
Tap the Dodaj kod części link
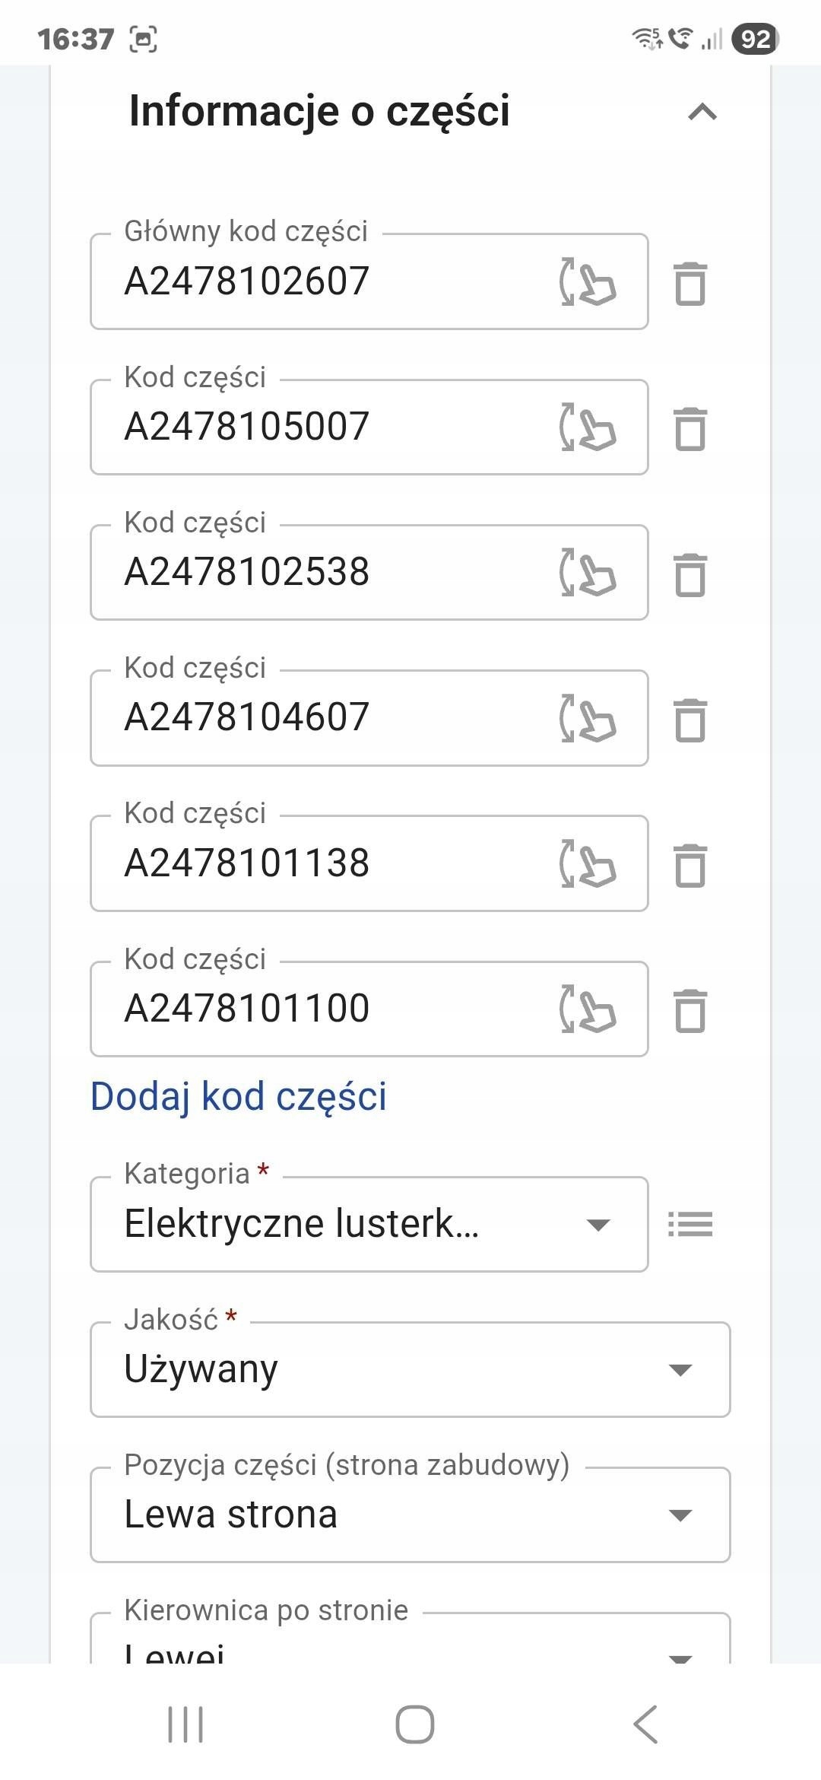point(238,1096)
